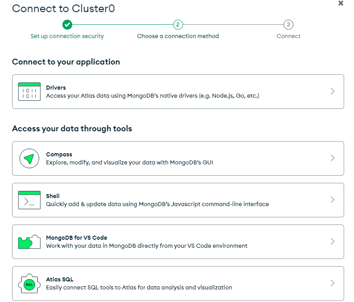Open the Atlas SQL chevron arrow
The height and width of the screenshot is (302, 354).
coord(332,283)
